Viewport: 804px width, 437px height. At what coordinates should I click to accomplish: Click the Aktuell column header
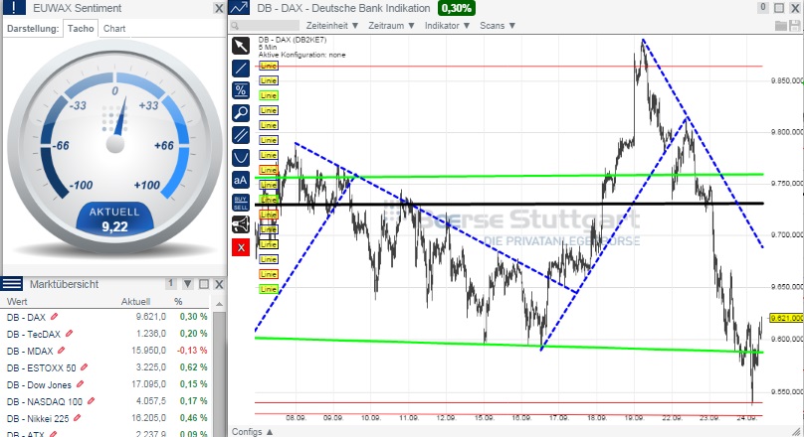pyautogui.click(x=135, y=301)
